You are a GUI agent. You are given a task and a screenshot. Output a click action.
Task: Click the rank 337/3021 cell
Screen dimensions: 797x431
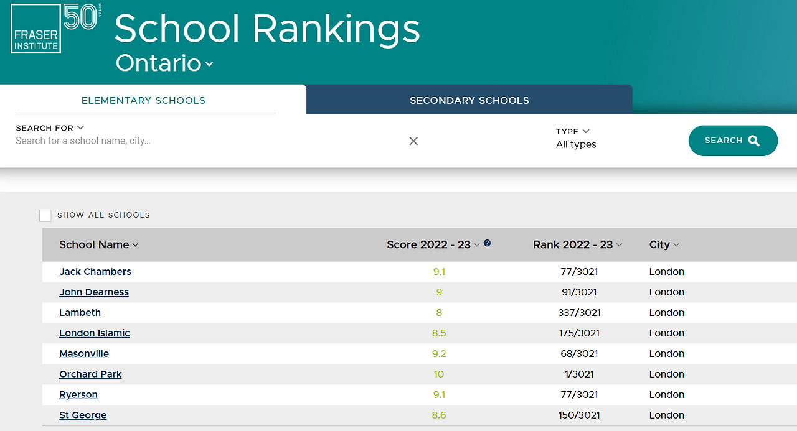tap(579, 313)
